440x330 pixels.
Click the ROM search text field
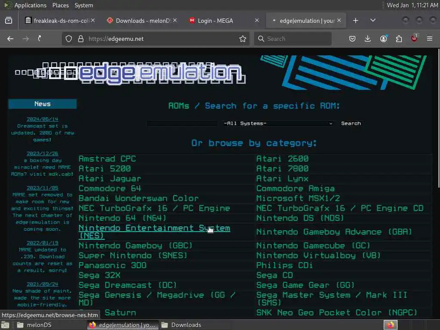(x=182, y=123)
